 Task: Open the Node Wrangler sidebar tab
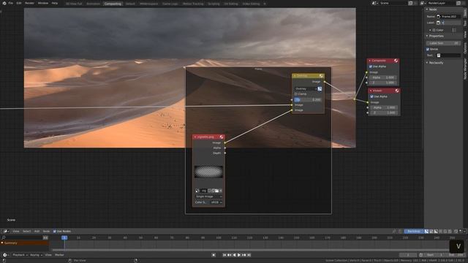click(465, 69)
